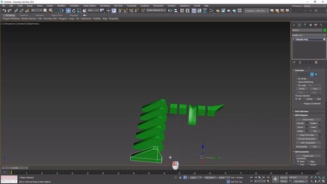Click the Align tool icon
The image size is (327, 184).
coord(176,10)
